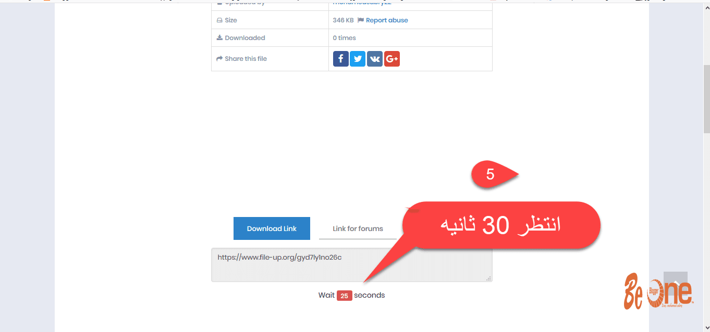Share the file on Google Plus
The image size is (710, 332).
[x=392, y=59]
